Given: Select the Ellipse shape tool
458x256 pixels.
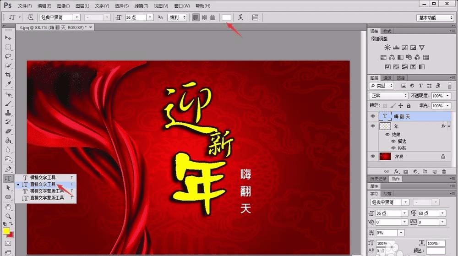Looking at the screenshot, I should coord(8,197).
